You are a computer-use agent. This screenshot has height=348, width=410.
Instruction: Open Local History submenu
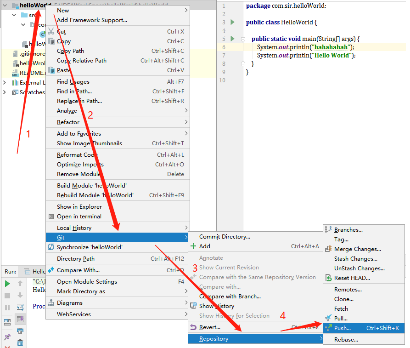click(x=118, y=228)
